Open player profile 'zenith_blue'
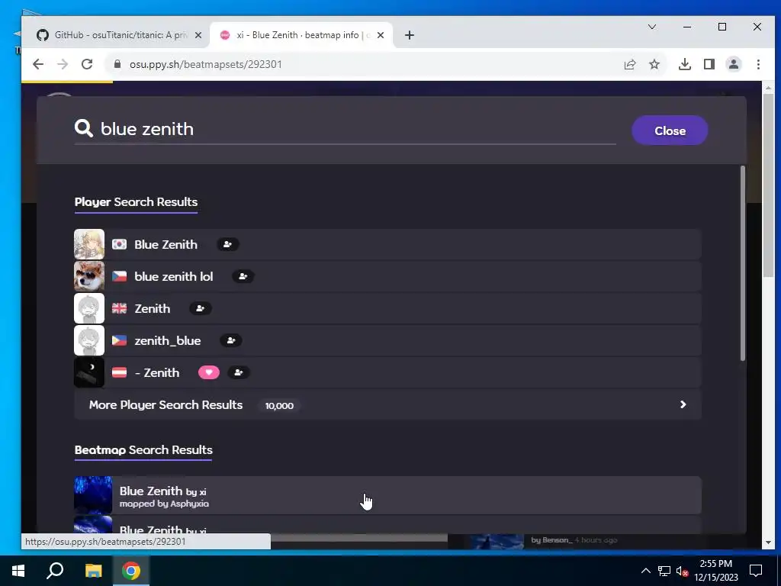781x586 pixels. 168,341
